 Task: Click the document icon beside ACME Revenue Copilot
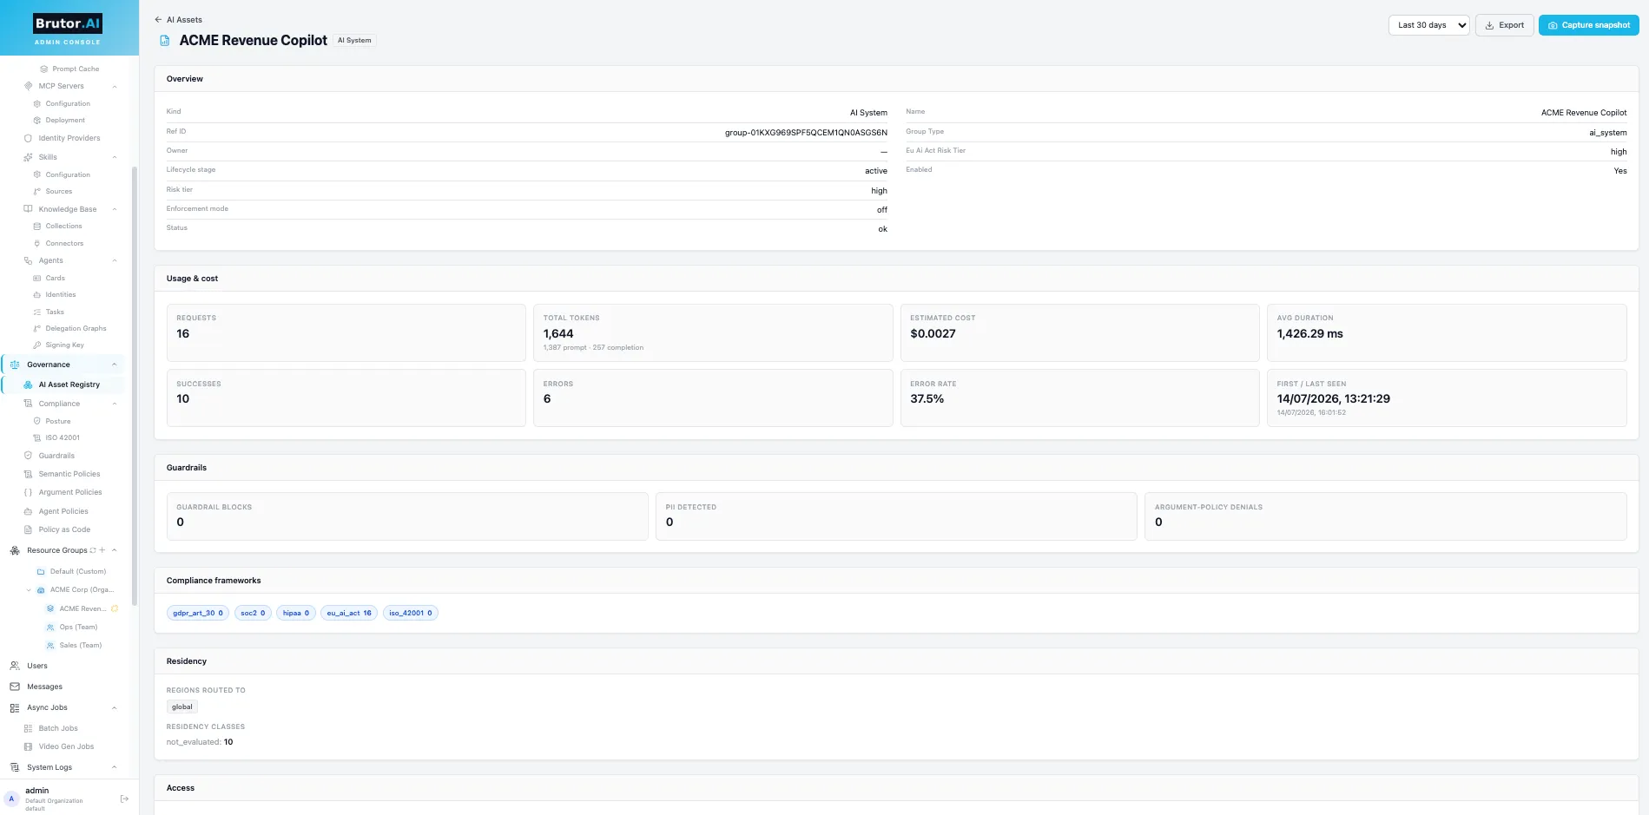click(x=165, y=41)
